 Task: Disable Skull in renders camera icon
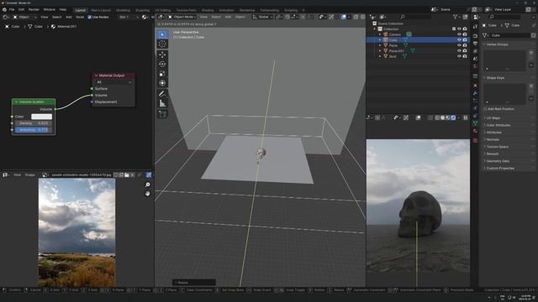click(465, 56)
